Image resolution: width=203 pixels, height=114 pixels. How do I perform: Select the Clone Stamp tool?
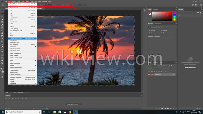(2, 33)
